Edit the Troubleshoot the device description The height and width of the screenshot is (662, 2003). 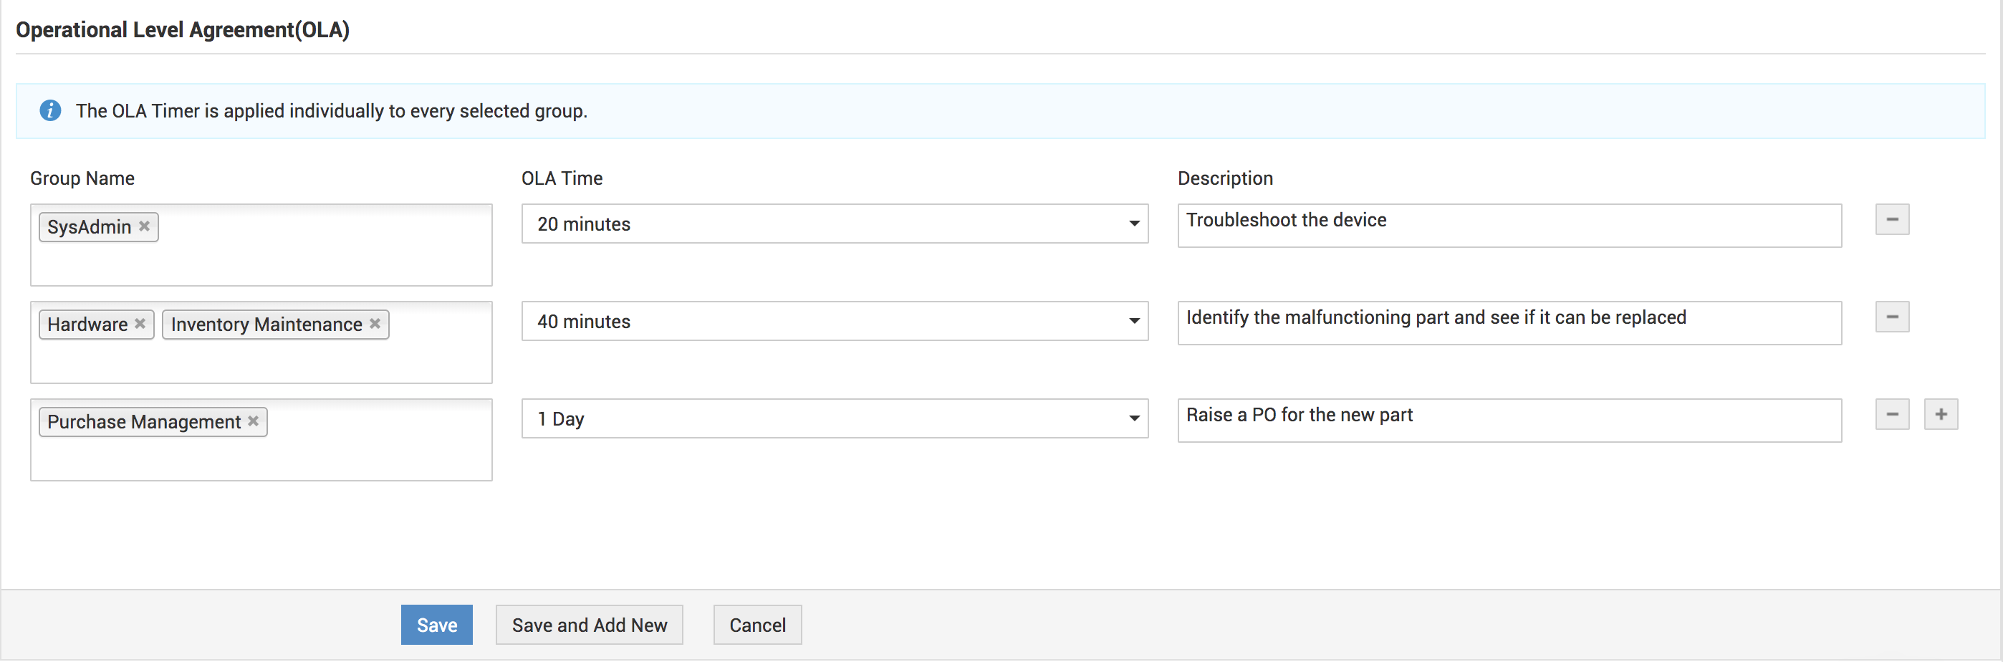click(1509, 226)
